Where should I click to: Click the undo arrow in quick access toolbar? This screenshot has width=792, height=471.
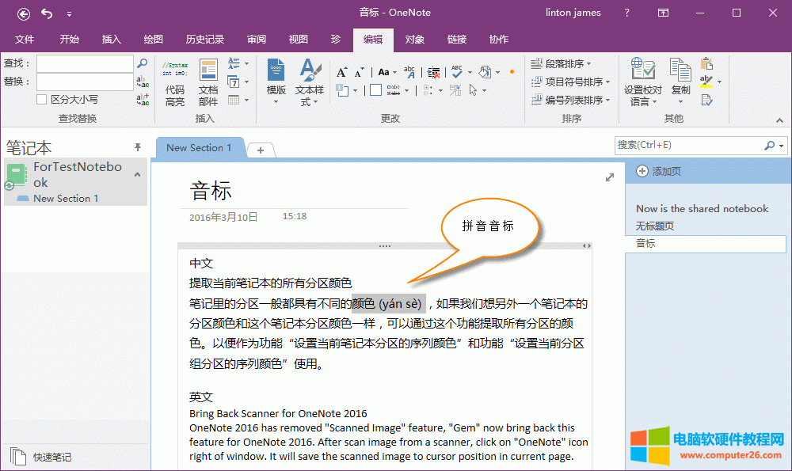pyautogui.click(x=47, y=13)
